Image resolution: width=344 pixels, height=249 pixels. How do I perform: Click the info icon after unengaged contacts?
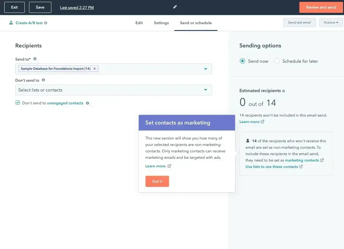[87, 103]
